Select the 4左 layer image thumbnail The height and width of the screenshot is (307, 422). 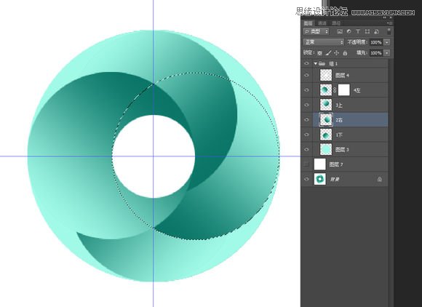point(326,90)
